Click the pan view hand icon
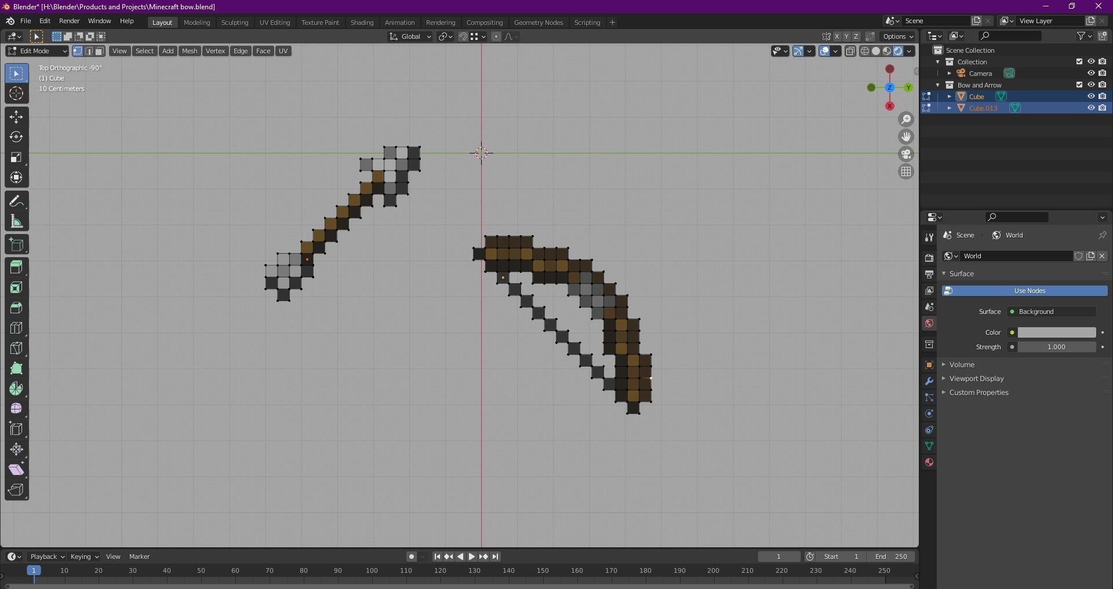The height and width of the screenshot is (589, 1113). 906,137
